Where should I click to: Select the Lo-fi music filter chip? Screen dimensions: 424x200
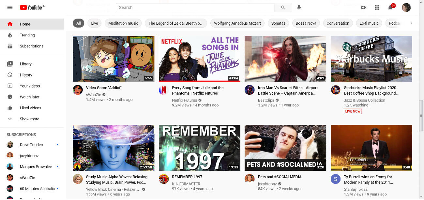[x=369, y=23]
